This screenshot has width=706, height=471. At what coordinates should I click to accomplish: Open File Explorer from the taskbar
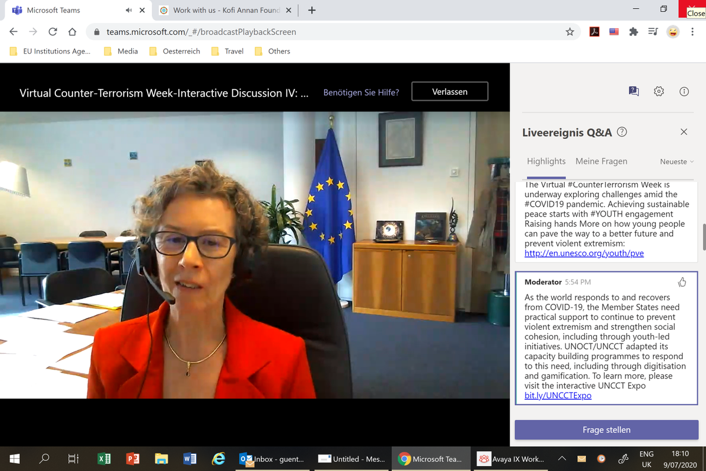click(162, 459)
